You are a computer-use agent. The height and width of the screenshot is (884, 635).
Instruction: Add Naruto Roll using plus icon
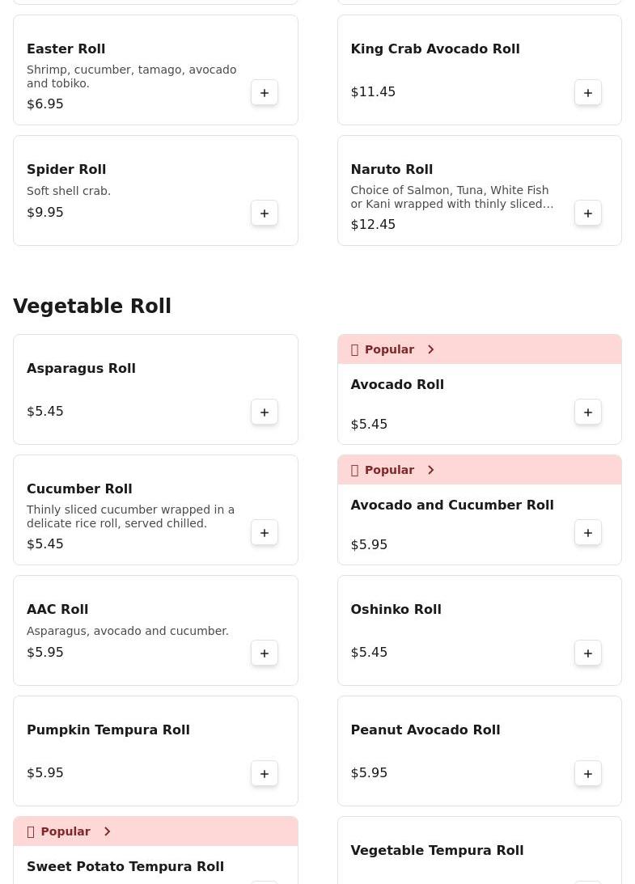coord(588,214)
